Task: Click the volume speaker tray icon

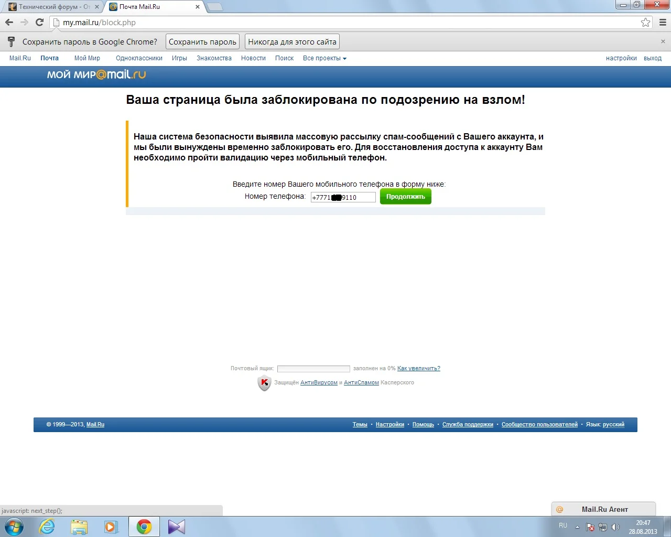Action: (615, 527)
